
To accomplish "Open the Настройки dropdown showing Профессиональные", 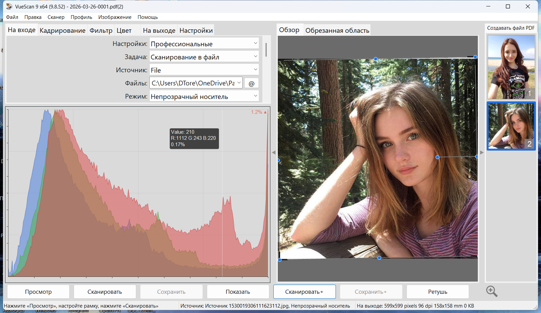I will tap(204, 44).
